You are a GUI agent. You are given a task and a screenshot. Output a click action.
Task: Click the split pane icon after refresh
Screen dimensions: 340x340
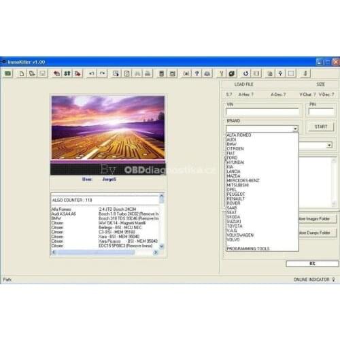coord(256,73)
